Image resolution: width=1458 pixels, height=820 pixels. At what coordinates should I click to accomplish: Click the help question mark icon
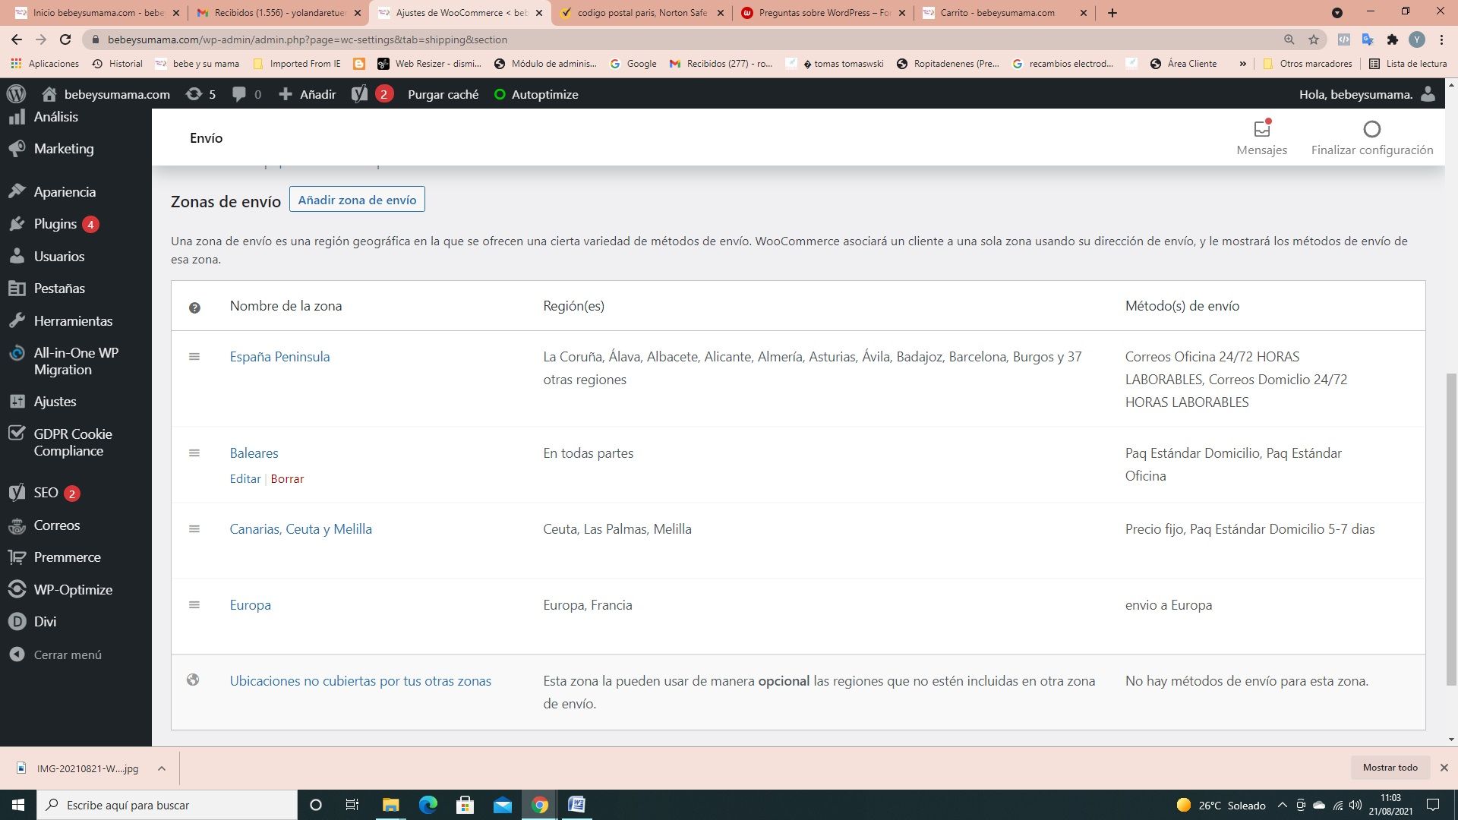pos(194,307)
